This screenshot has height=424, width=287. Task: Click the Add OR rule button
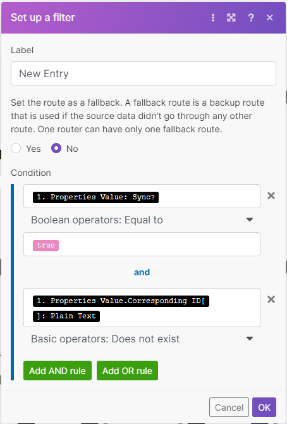pyautogui.click(x=127, y=370)
